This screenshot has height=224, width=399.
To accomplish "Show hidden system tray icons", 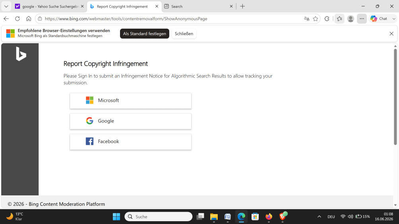I will [319, 216].
